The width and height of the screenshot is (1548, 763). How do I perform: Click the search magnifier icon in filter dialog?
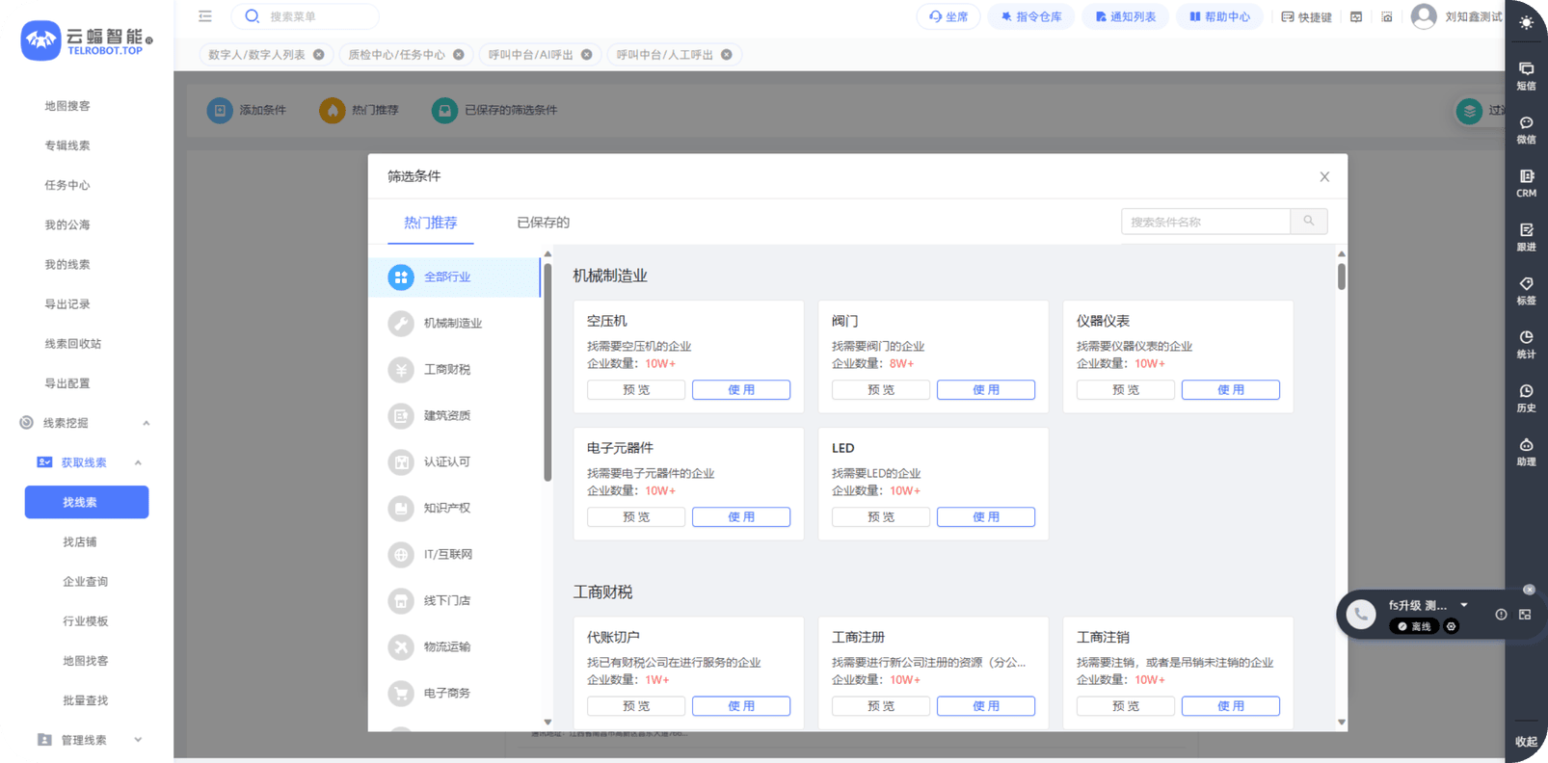click(1308, 222)
